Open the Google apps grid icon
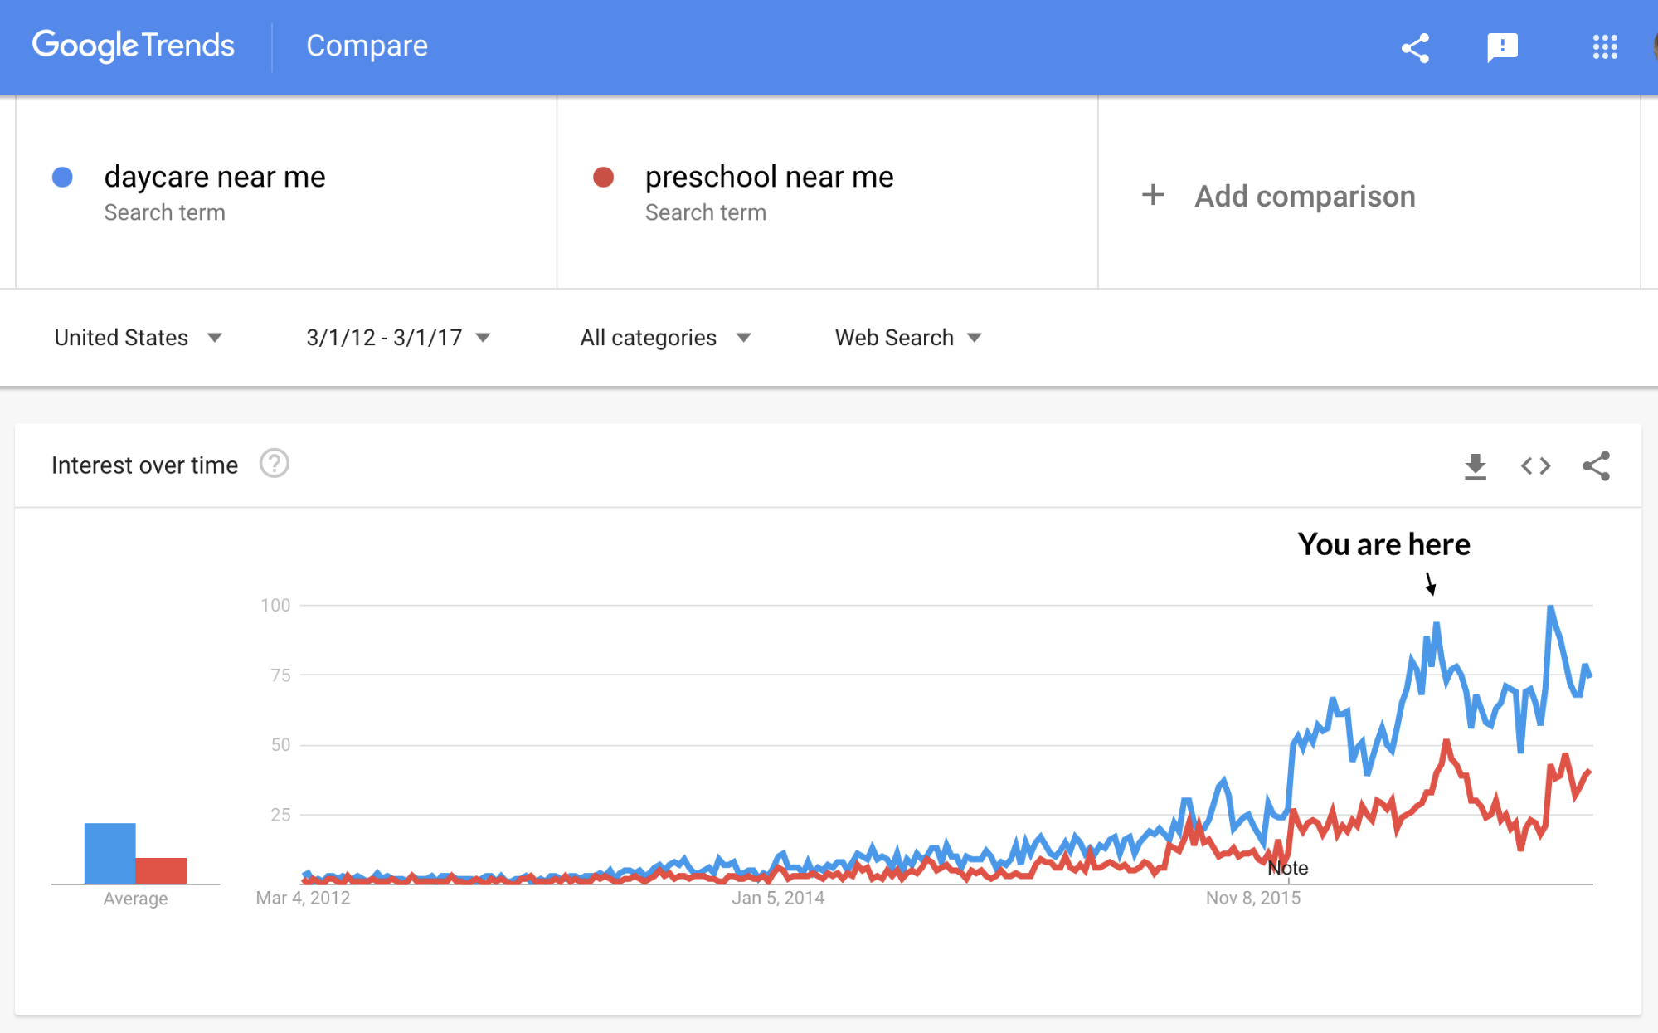The width and height of the screenshot is (1658, 1033). coord(1605,47)
